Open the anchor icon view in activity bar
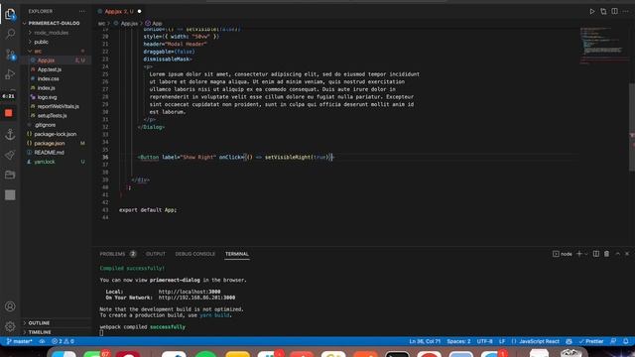This screenshot has height=357, width=635. pos(10,134)
